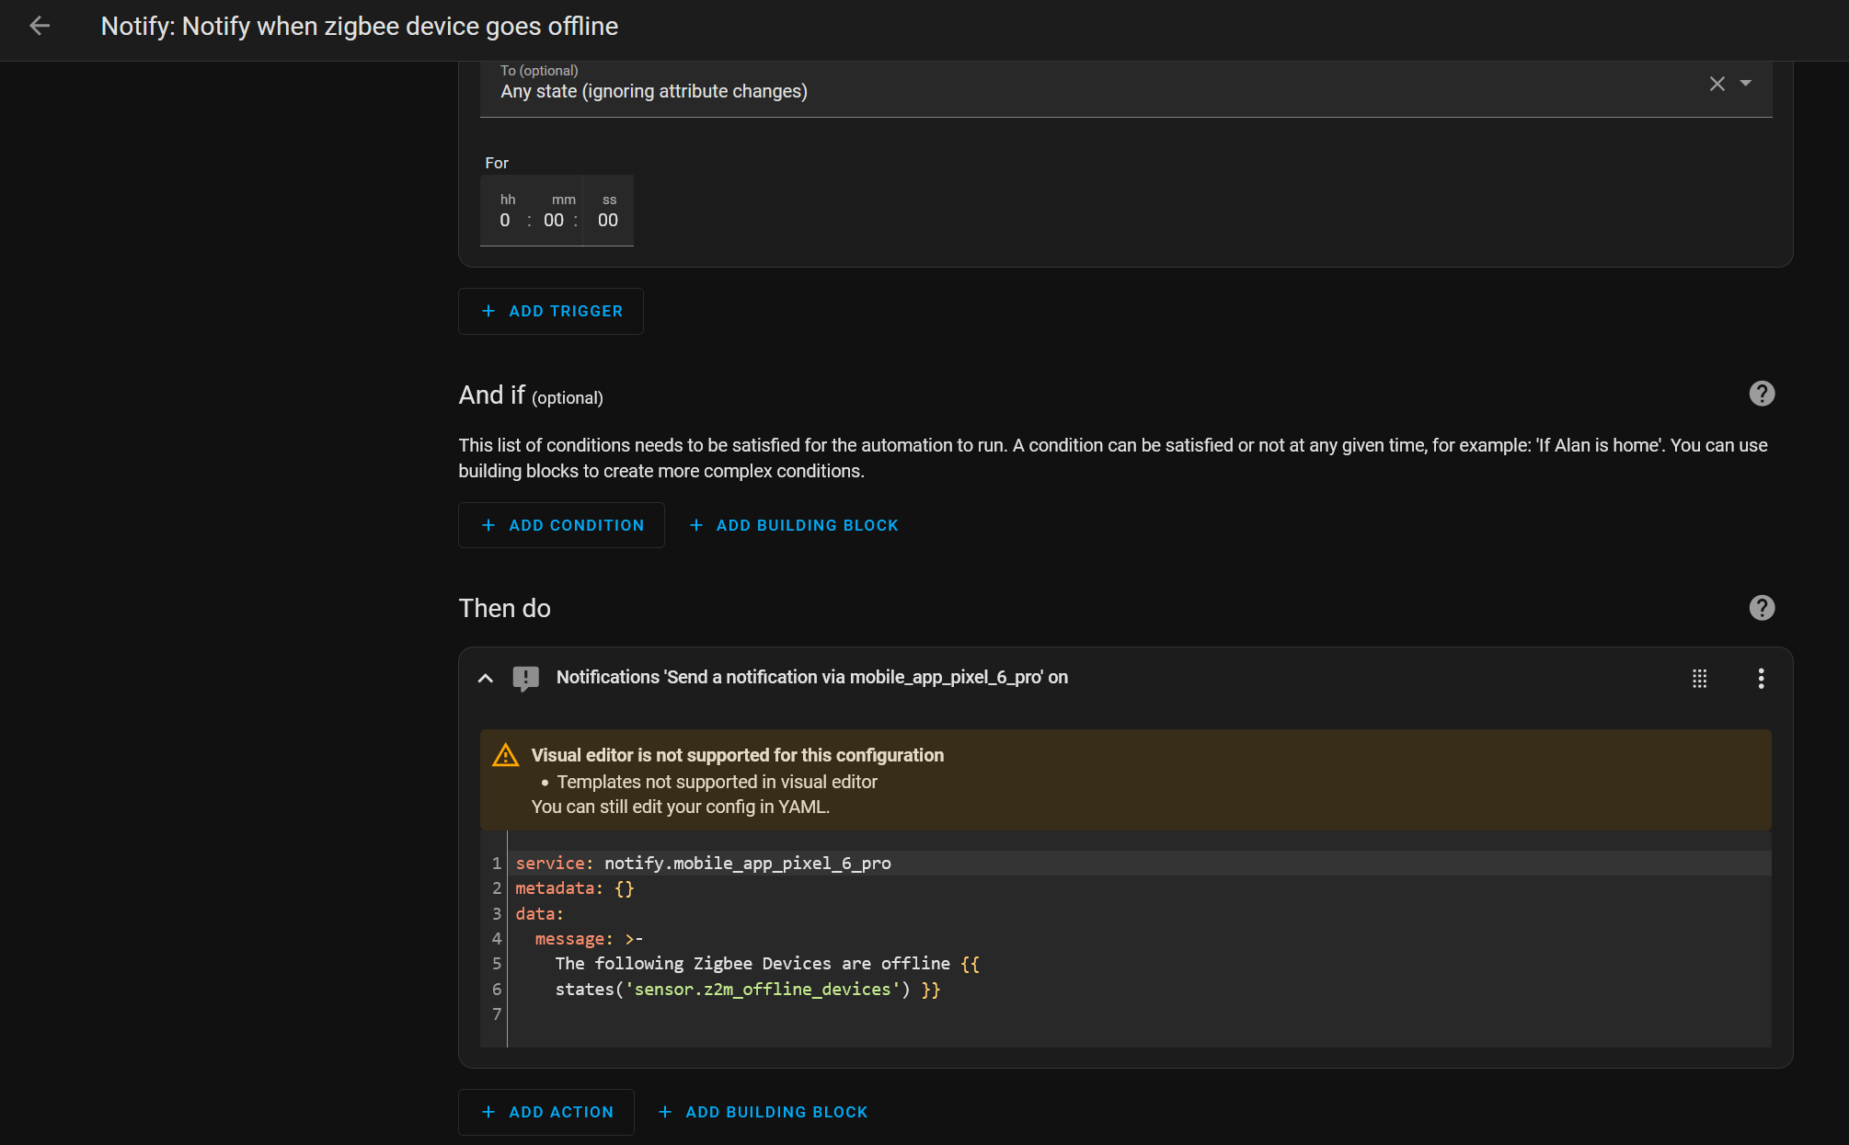Clear the 'To' state selection
This screenshot has width=1849, height=1145.
coord(1717,84)
